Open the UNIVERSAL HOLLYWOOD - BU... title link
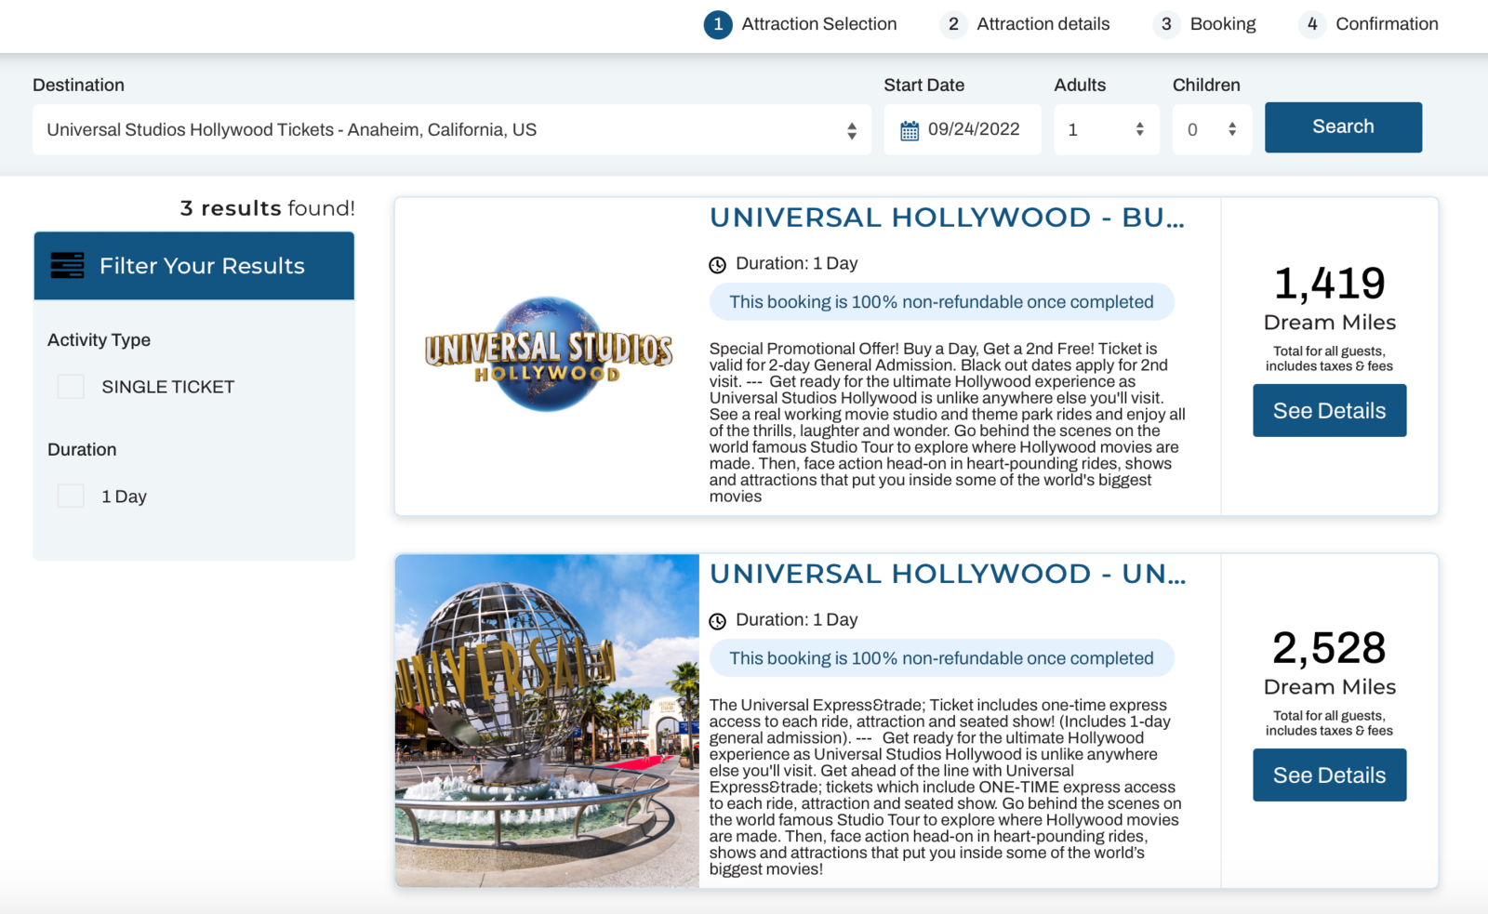This screenshot has width=1488, height=914. tap(947, 217)
